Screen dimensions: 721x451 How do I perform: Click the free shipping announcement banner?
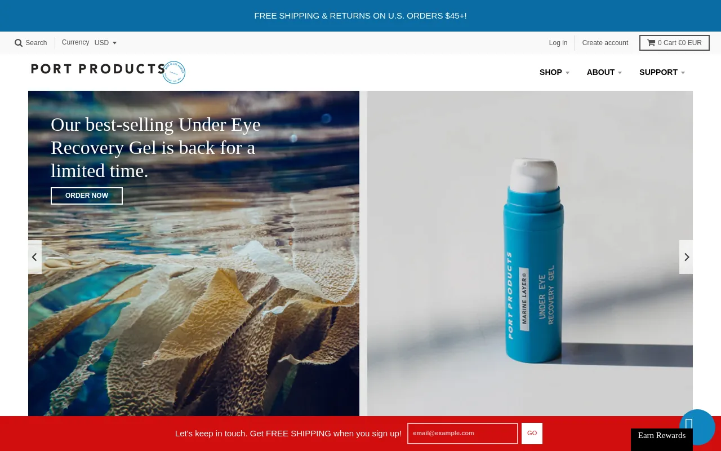pos(360,16)
